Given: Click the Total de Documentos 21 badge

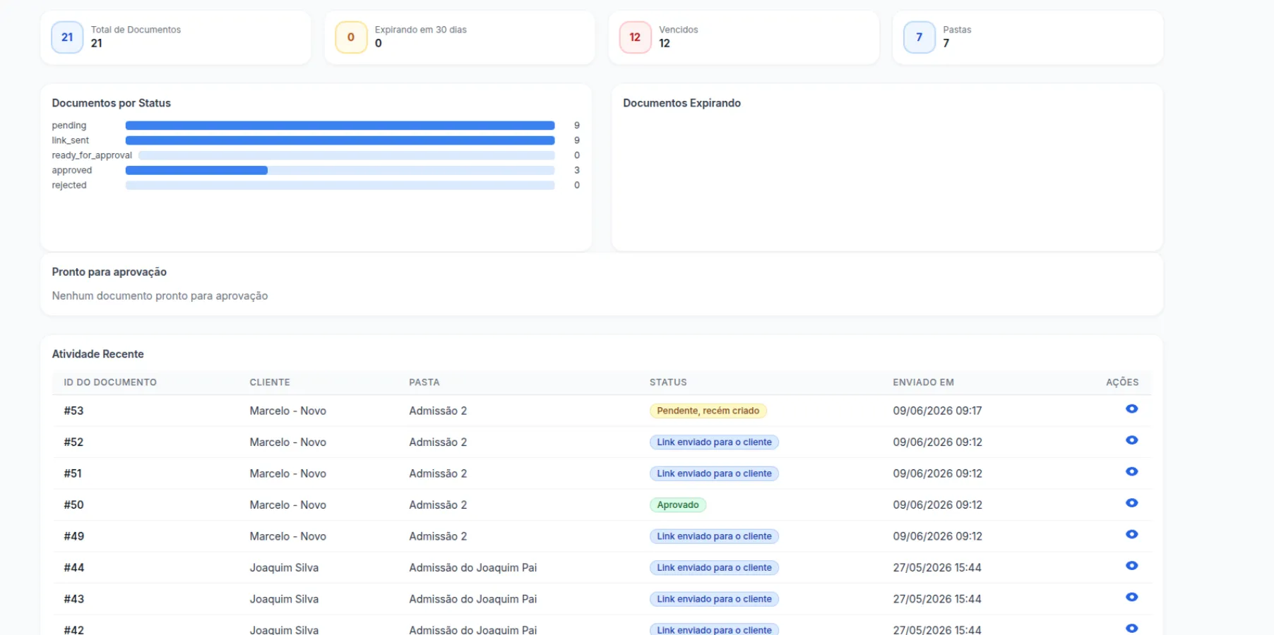Looking at the screenshot, I should 67,37.
